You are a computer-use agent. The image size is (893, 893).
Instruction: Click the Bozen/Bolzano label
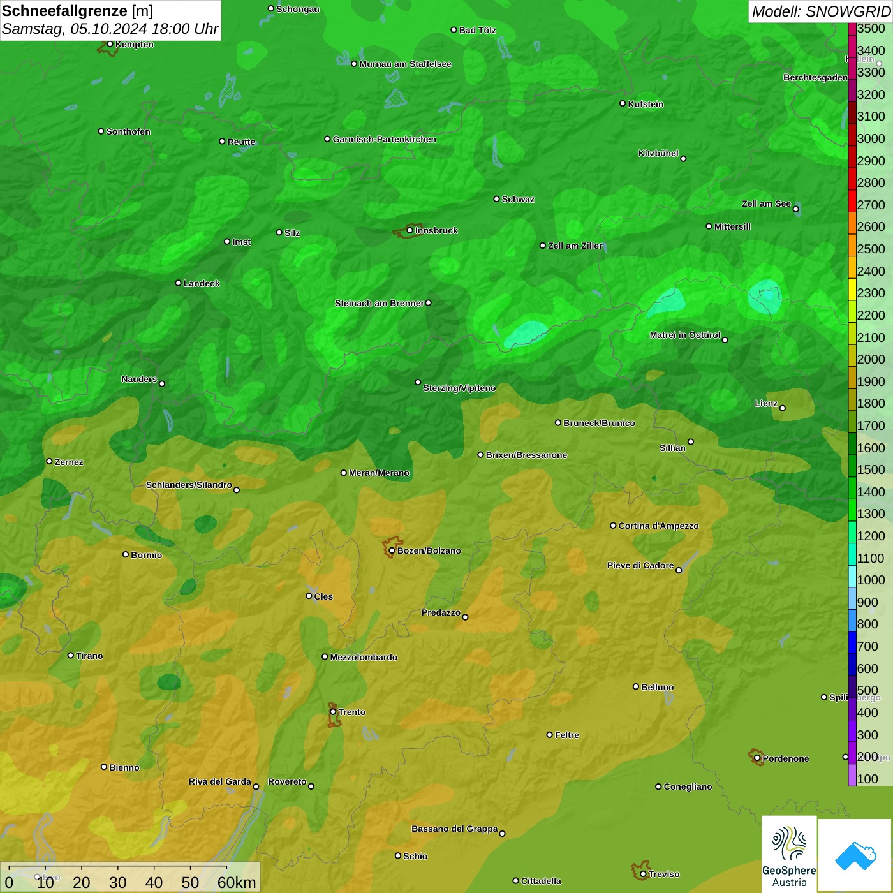pos(429,550)
